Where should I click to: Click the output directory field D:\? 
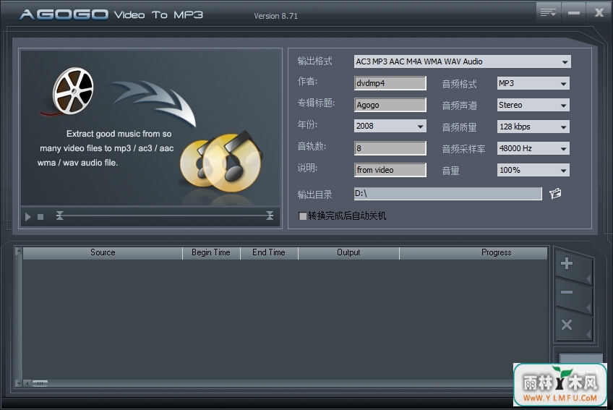pos(448,193)
